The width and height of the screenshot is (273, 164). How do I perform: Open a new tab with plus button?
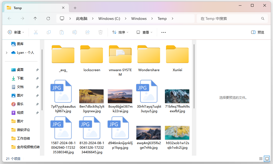[75, 8]
